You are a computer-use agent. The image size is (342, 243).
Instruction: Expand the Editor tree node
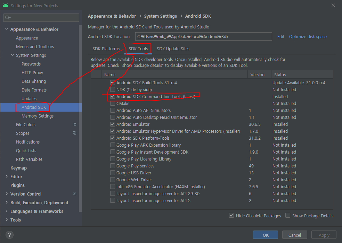click(x=7, y=176)
